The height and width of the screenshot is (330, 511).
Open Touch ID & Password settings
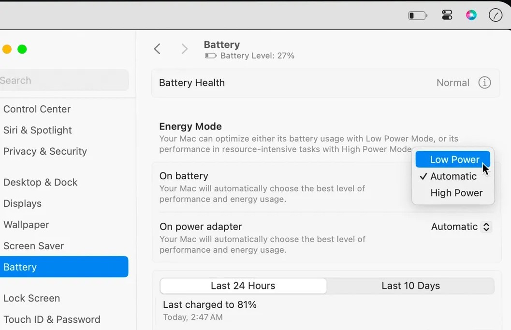tap(51, 319)
